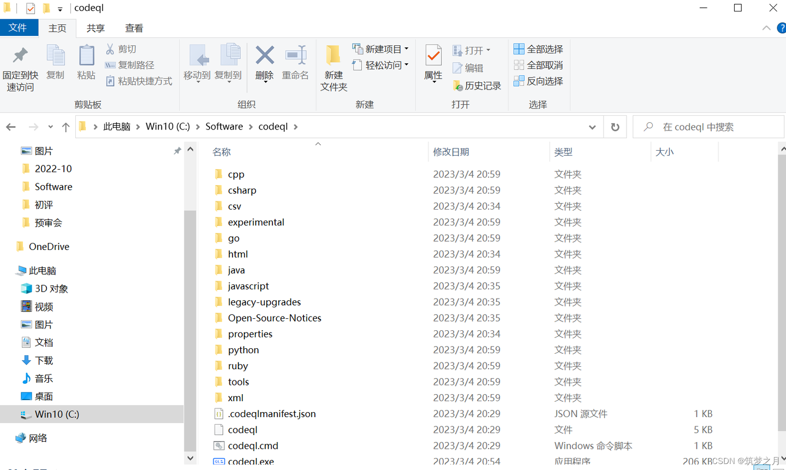Switch to the 查看 ribbon tab
The width and height of the screenshot is (786, 470).
pyautogui.click(x=134, y=28)
